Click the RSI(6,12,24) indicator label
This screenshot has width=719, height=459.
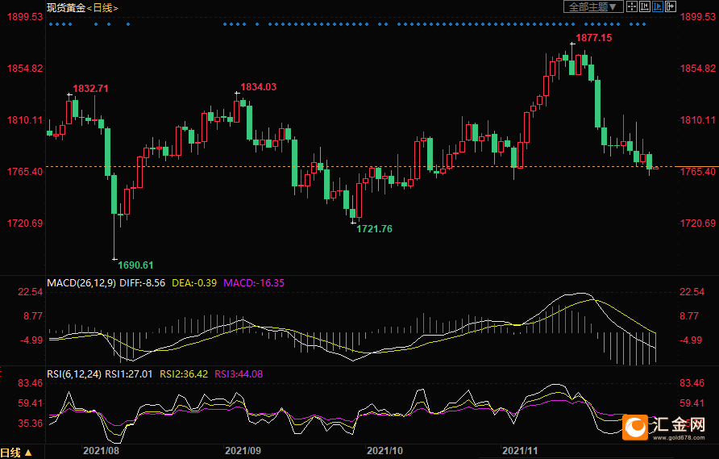click(74, 374)
